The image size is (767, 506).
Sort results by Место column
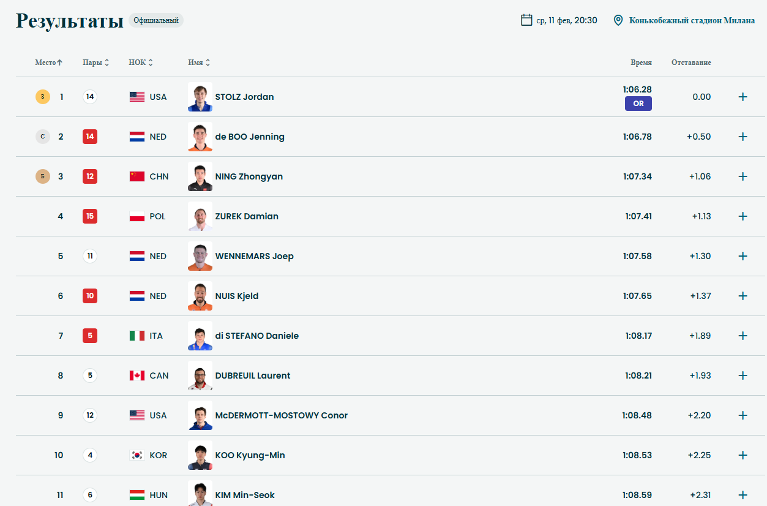click(x=49, y=62)
